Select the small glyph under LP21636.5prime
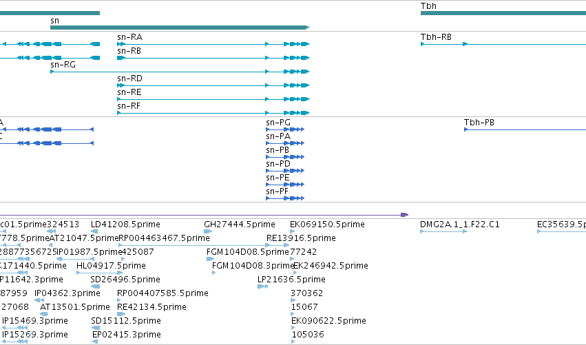The image size is (586, 345). pos(263,286)
